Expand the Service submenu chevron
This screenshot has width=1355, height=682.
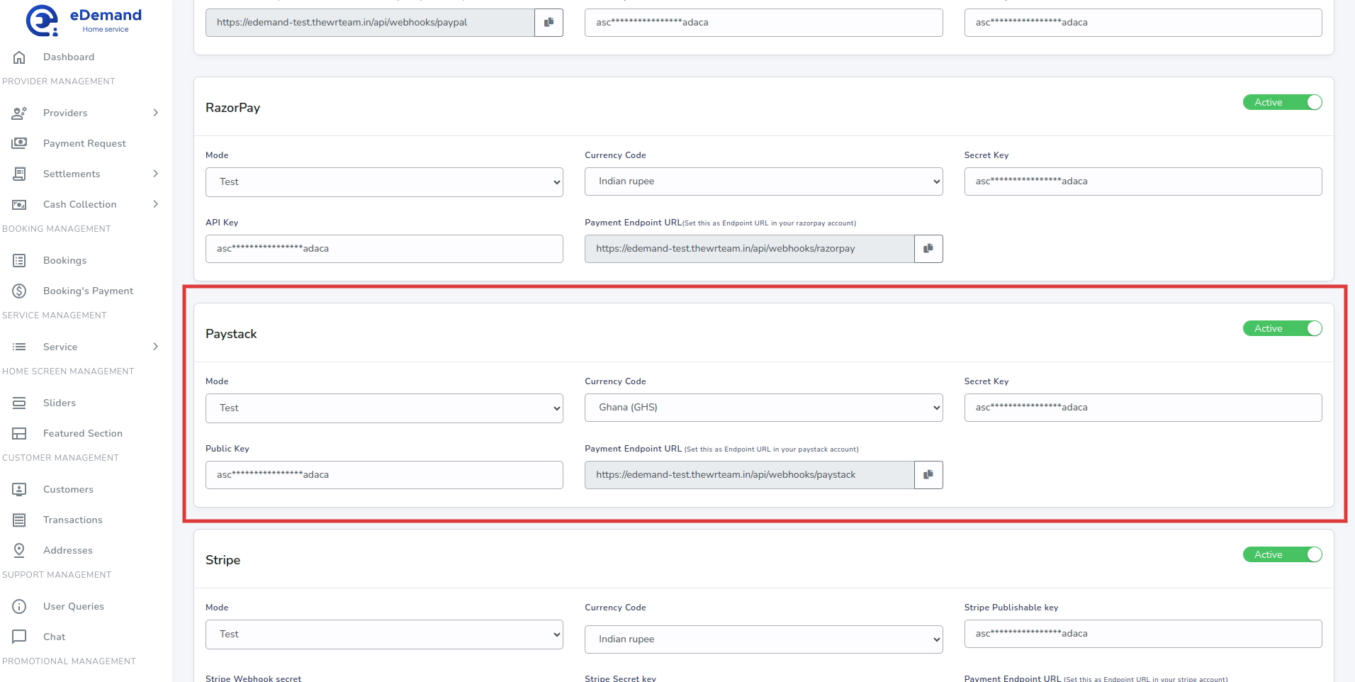[156, 347]
